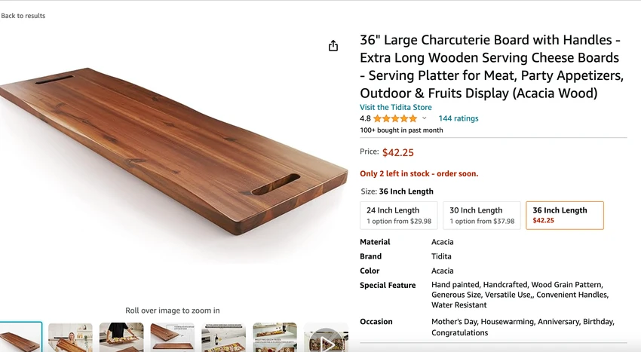Select the 36 Inch Length size option
This screenshot has width=641, height=352.
565,215
